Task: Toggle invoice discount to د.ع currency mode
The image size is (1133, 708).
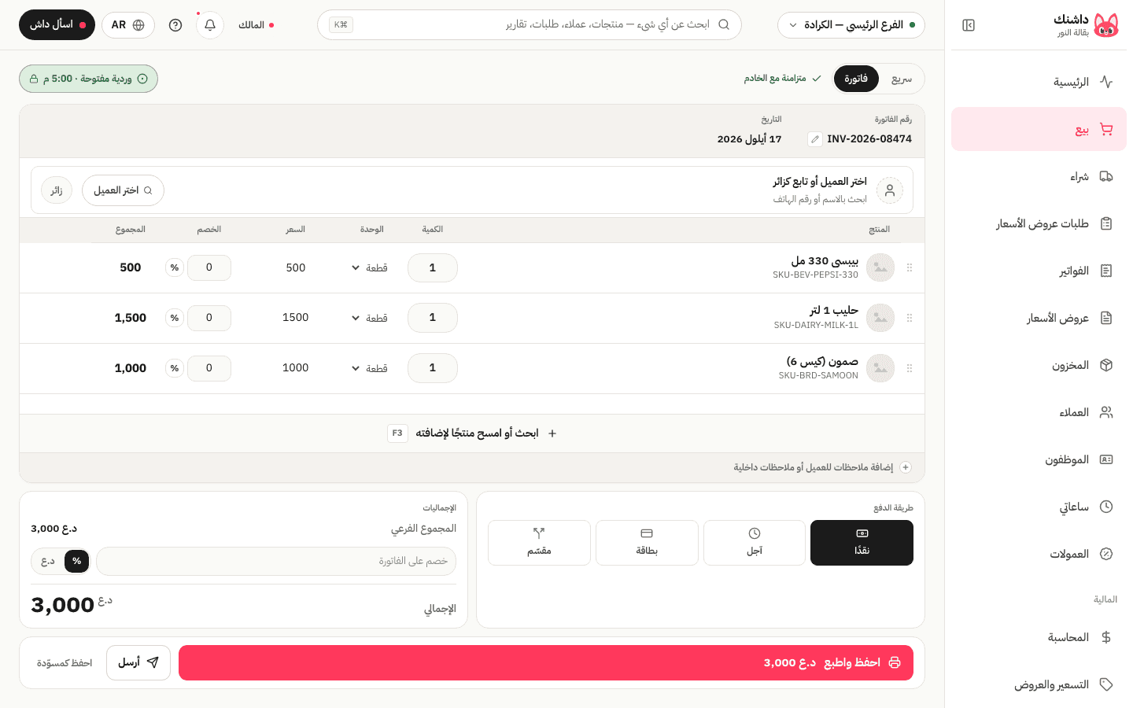Action: (x=48, y=561)
